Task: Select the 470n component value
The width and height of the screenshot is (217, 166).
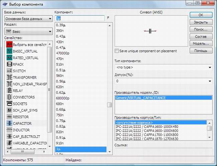Action: tap(60, 59)
